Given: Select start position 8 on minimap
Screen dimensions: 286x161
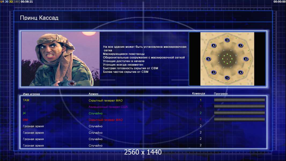Looking at the screenshot, I should pos(246,59).
